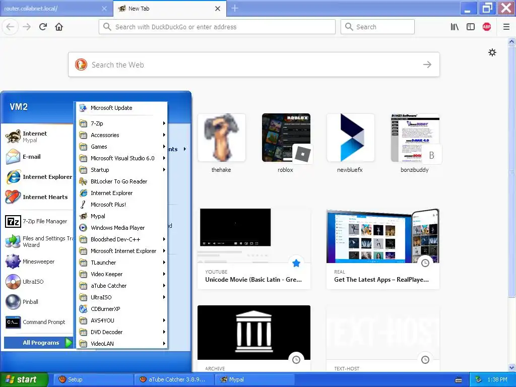
Task: Close the New Tab tab
Action: pyautogui.click(x=218, y=9)
